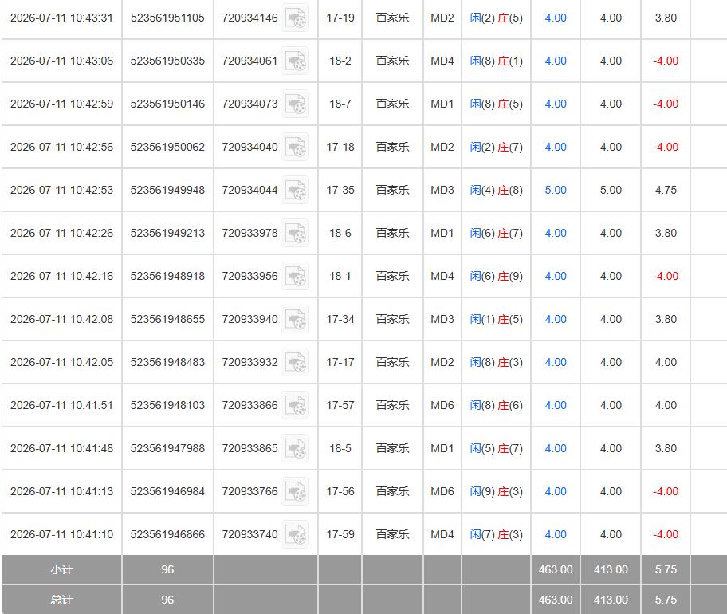Screen dimensions: 727x614
Task: Click timestamp 2026-07-11 10:42:16
Action: tap(61, 277)
